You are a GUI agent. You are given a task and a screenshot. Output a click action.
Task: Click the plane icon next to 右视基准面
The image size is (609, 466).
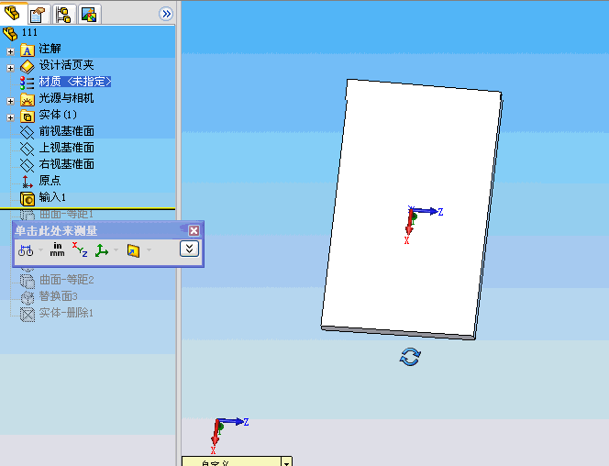[28, 165]
